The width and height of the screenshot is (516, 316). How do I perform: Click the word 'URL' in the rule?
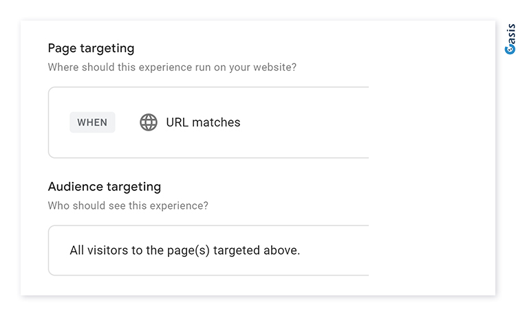(177, 122)
